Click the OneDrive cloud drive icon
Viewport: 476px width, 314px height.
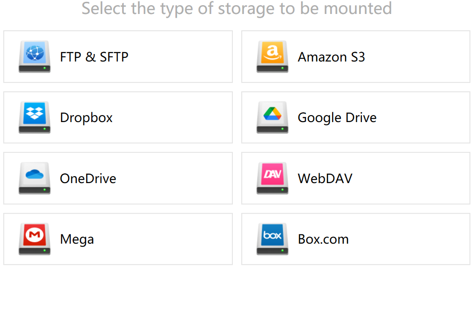(34, 178)
